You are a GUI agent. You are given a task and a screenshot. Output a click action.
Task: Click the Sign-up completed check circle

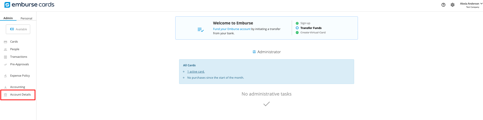coord(297,23)
